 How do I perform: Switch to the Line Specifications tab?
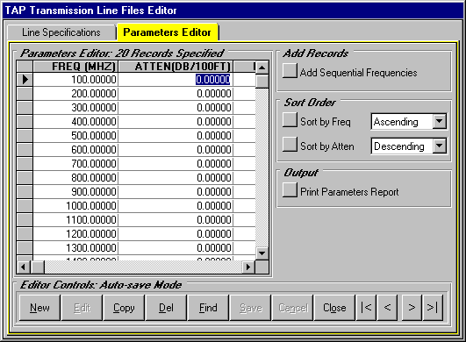click(x=61, y=32)
